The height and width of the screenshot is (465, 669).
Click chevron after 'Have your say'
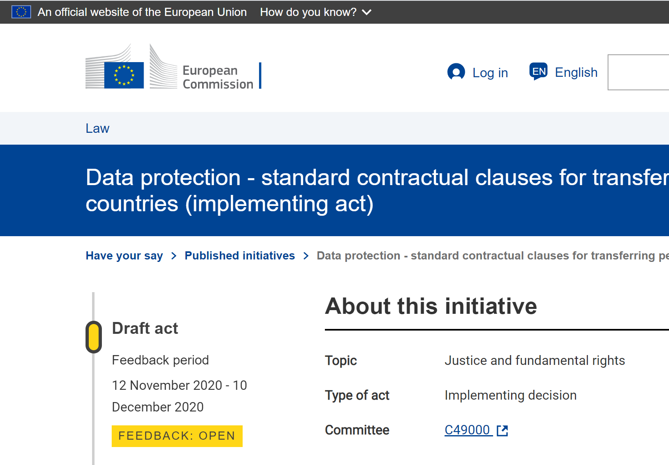(x=174, y=256)
